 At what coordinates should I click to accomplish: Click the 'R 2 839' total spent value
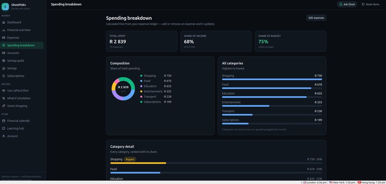point(118,41)
